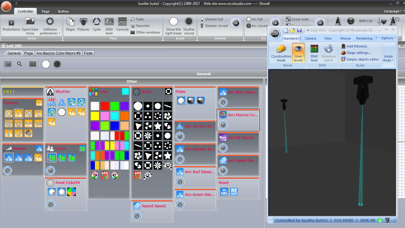The height and width of the screenshot is (228, 405).
Task: Click the Sunlite Suite2 application orb button
Action: tap(6, 6)
